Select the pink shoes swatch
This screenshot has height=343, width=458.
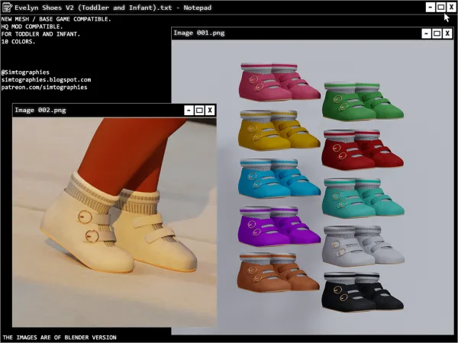pos(279,82)
